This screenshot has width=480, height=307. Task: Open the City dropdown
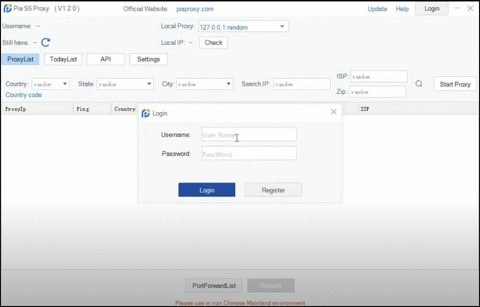tap(228, 84)
